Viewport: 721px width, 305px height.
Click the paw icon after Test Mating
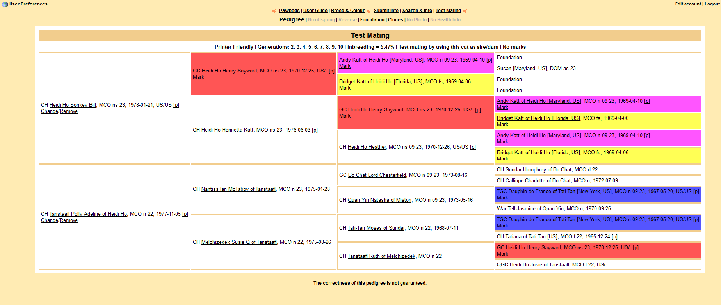click(x=465, y=11)
